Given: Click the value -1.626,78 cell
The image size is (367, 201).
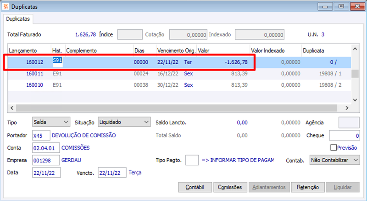Looking at the screenshot, I should point(236,62).
